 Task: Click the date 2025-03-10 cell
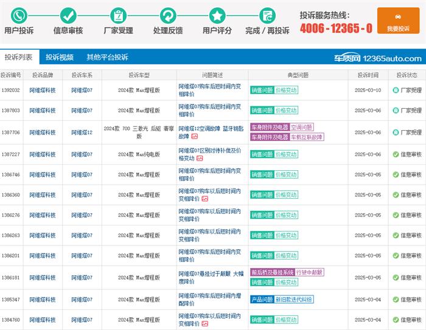click(368, 90)
